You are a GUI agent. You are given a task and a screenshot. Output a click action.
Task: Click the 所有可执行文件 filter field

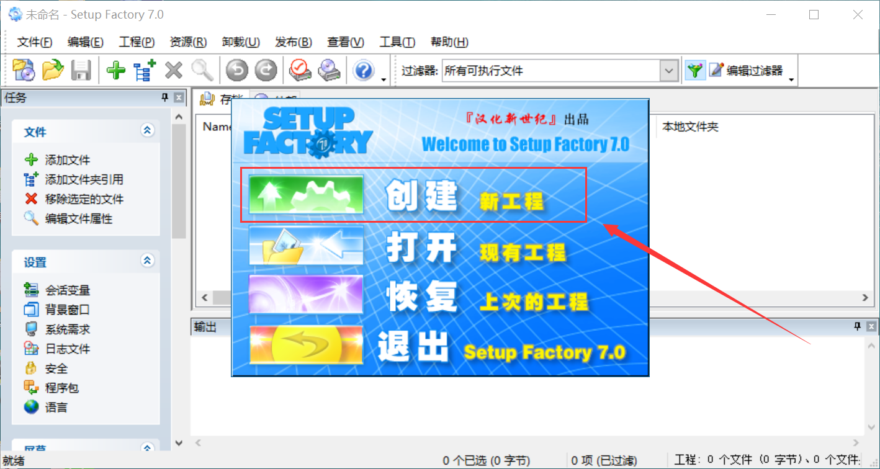click(550, 71)
